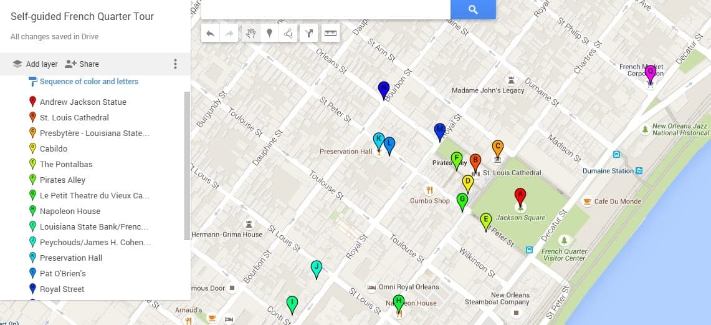Redo the last map edit
The image size is (711, 325).
229,33
